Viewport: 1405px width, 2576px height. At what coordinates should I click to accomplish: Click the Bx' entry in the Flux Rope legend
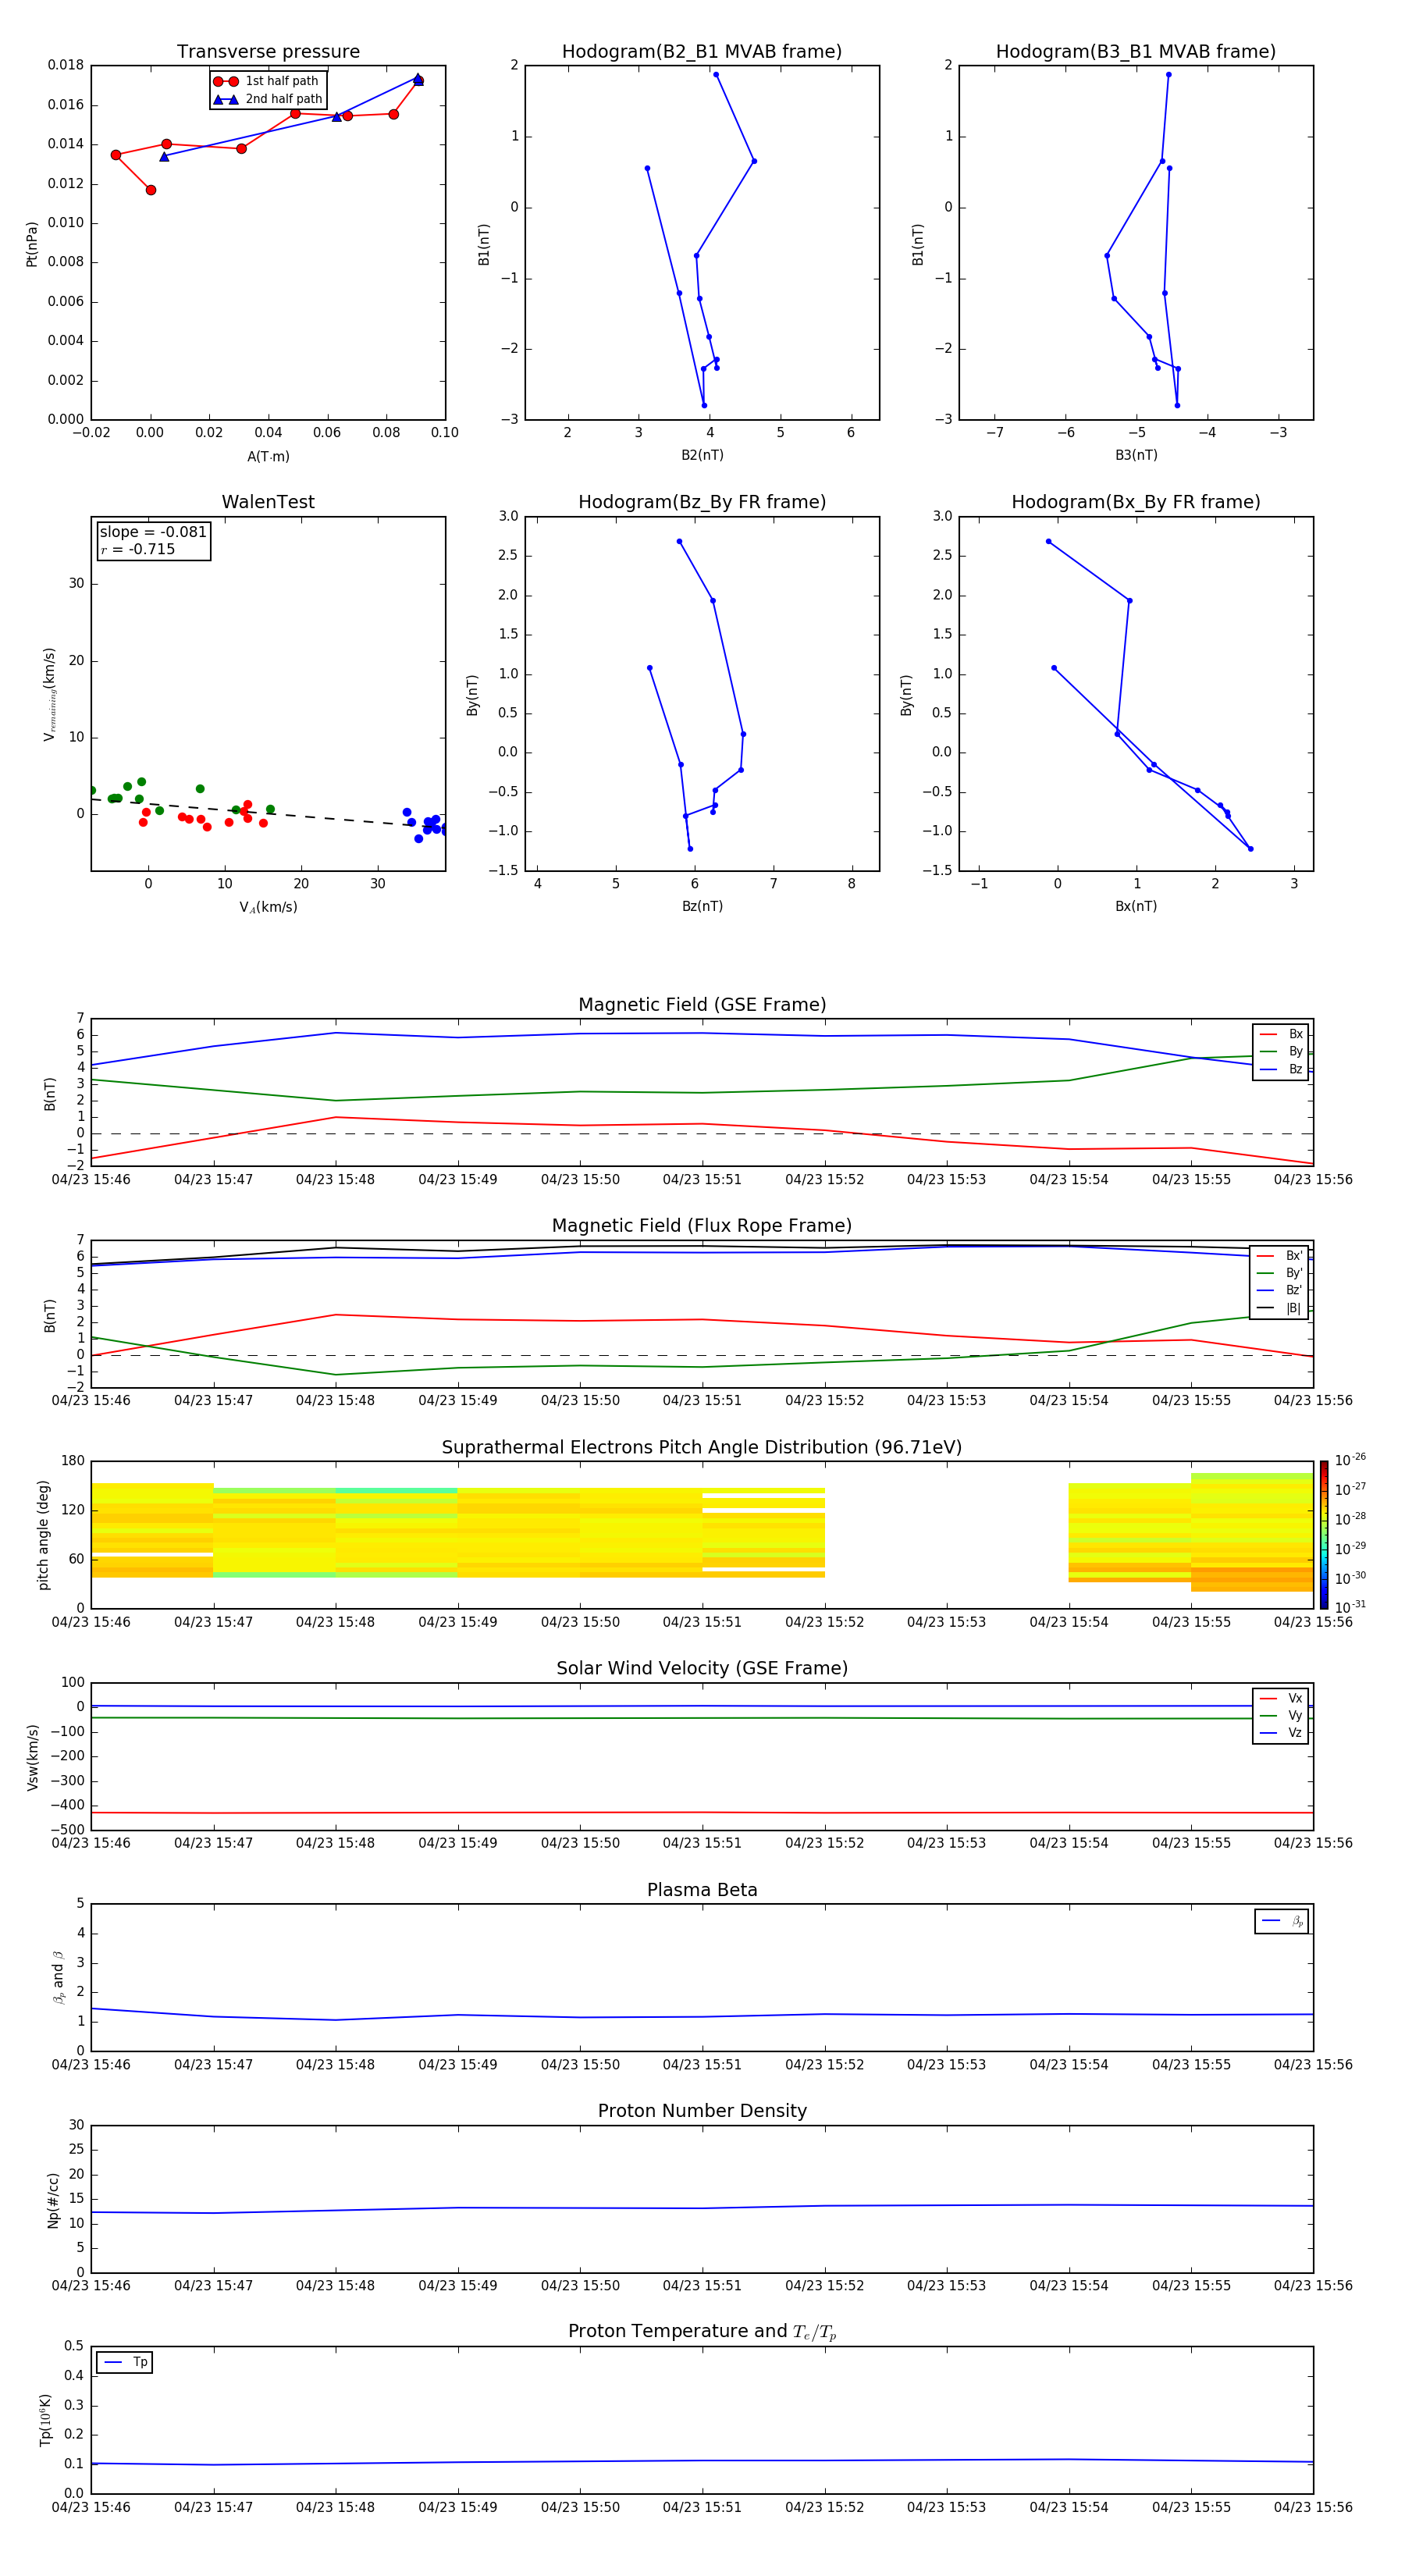[x=1280, y=1256]
